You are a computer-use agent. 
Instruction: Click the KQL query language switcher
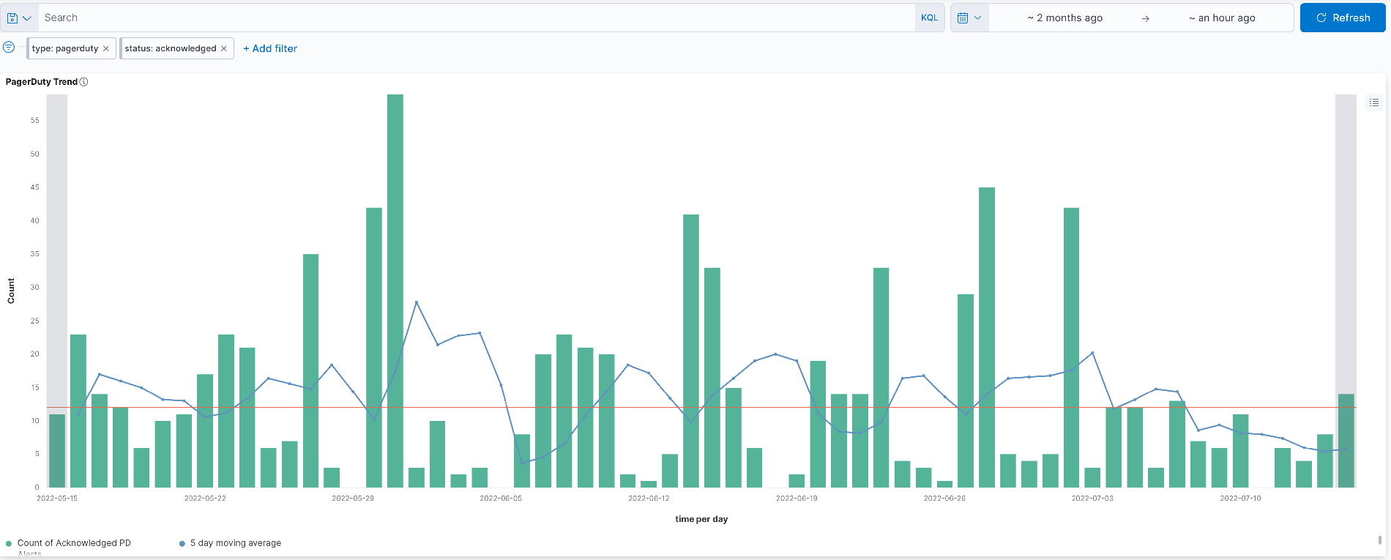[x=929, y=18]
